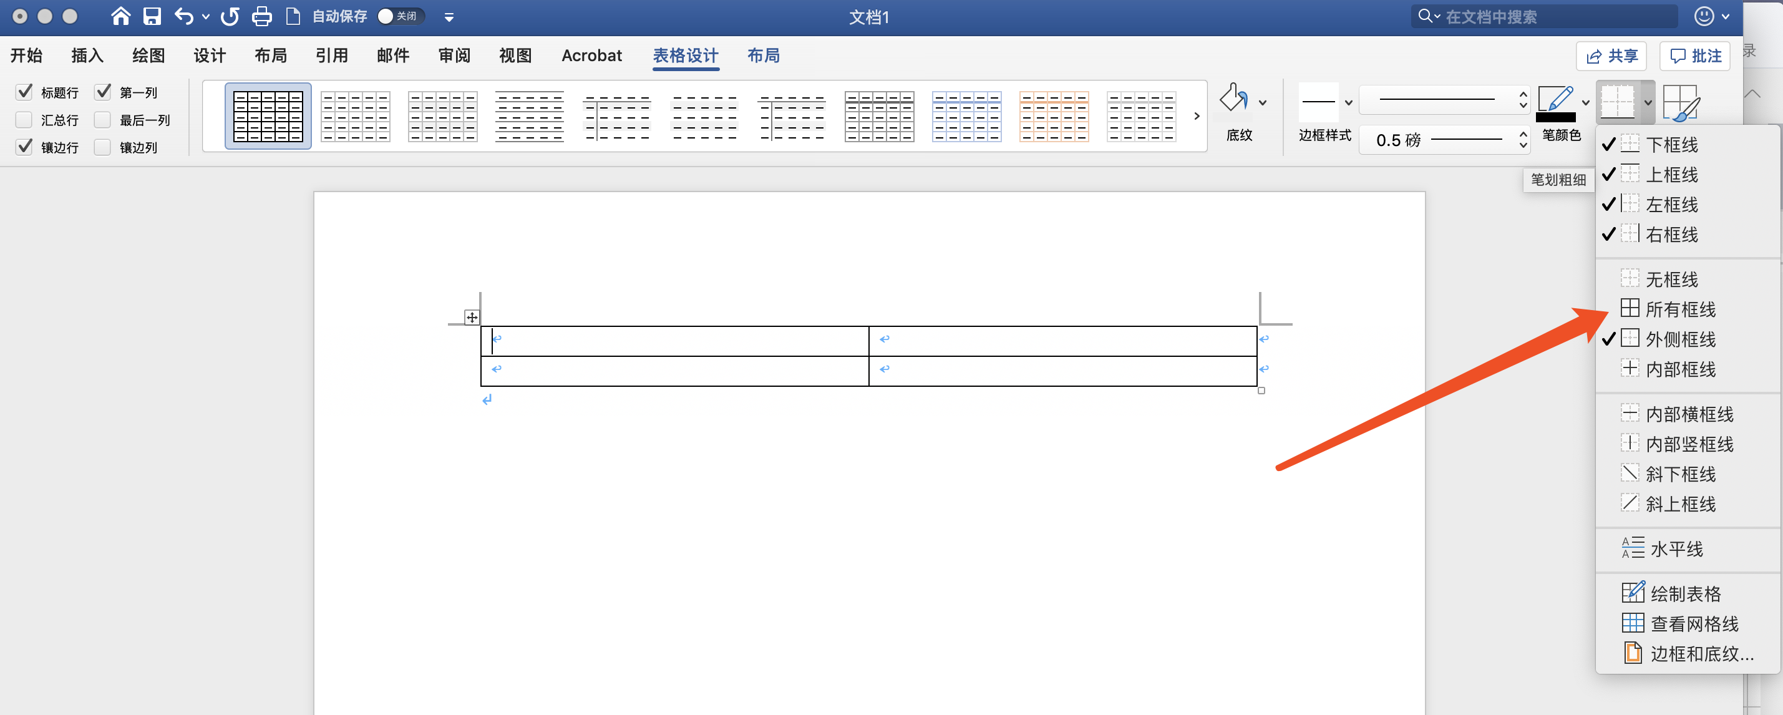The image size is (1783, 715).
Task: Toggle the AutoSave switch
Action: (401, 16)
